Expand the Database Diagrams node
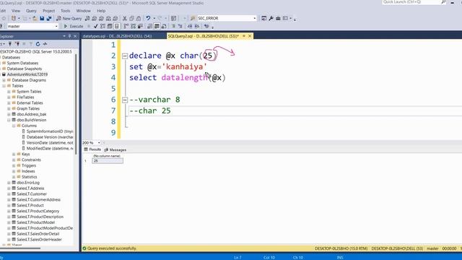Image resolution: width=462 pixels, height=260 pixels. coord(4,80)
